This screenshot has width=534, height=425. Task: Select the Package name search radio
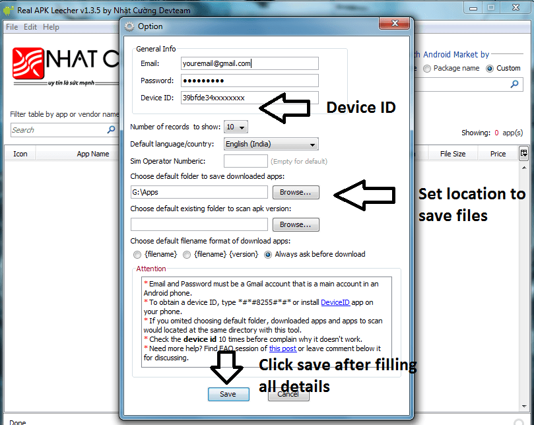click(427, 69)
